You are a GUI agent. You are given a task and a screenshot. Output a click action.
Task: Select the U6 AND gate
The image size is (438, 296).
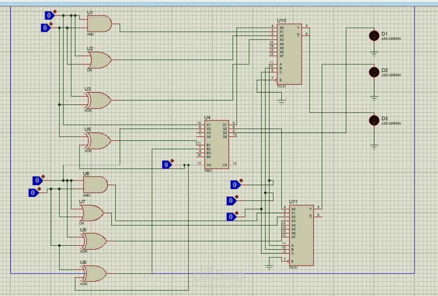click(95, 185)
